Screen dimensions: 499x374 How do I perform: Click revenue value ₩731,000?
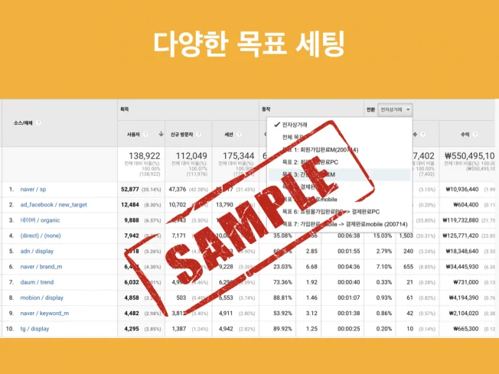(466, 282)
